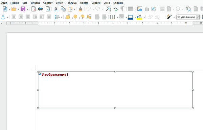Open the Формат menu
203x130 pixels.
coord(48,3)
